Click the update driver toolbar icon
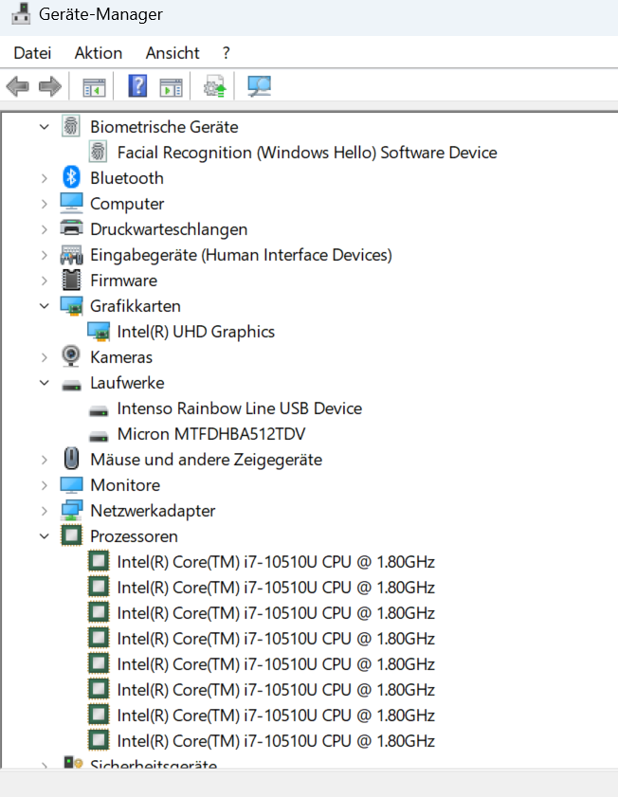The image size is (618, 797). tap(214, 86)
